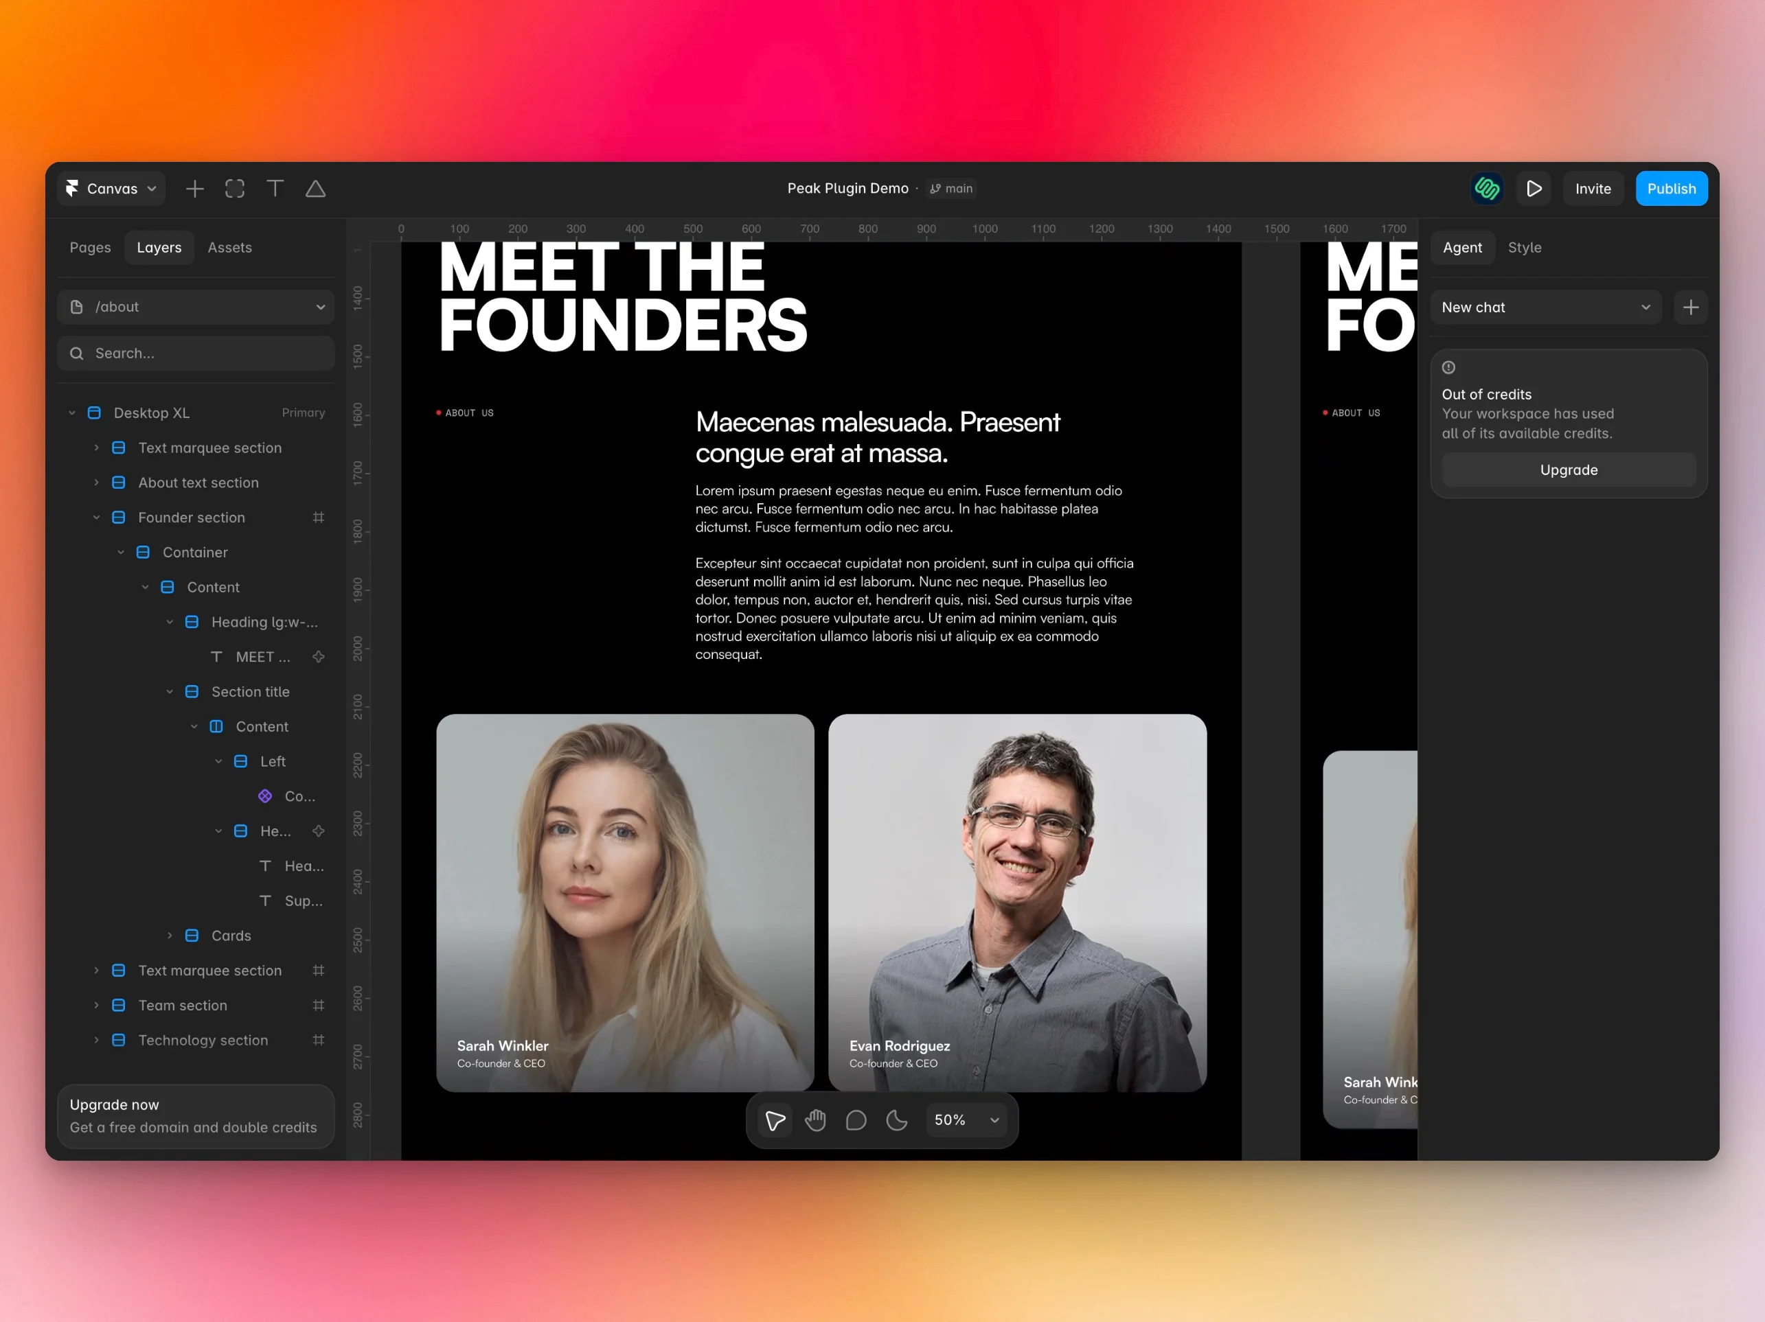
Task: Click the Upgrade now banner
Action: (x=196, y=1116)
